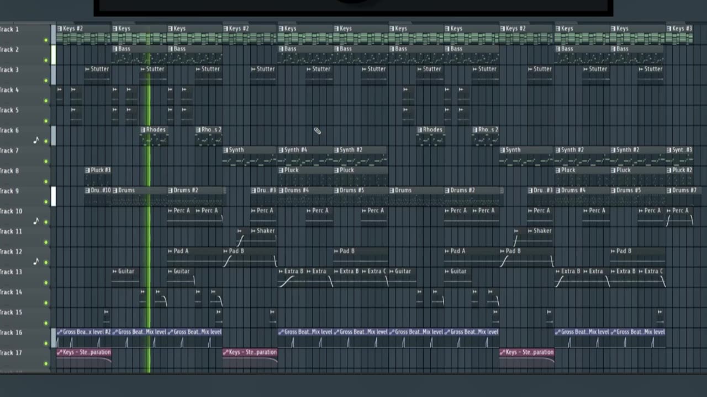Select the Drums #7 clip title

tap(684, 190)
